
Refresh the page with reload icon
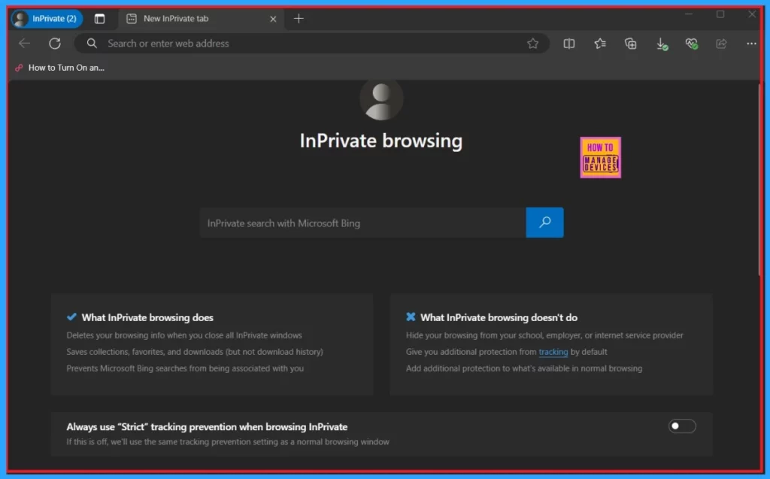coord(55,43)
